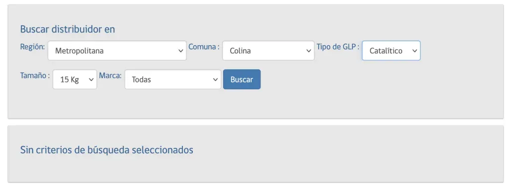The width and height of the screenshot is (509, 188).
Task: Click the "Sin criterios de búsqueda seleccionados" message
Action: [106, 150]
